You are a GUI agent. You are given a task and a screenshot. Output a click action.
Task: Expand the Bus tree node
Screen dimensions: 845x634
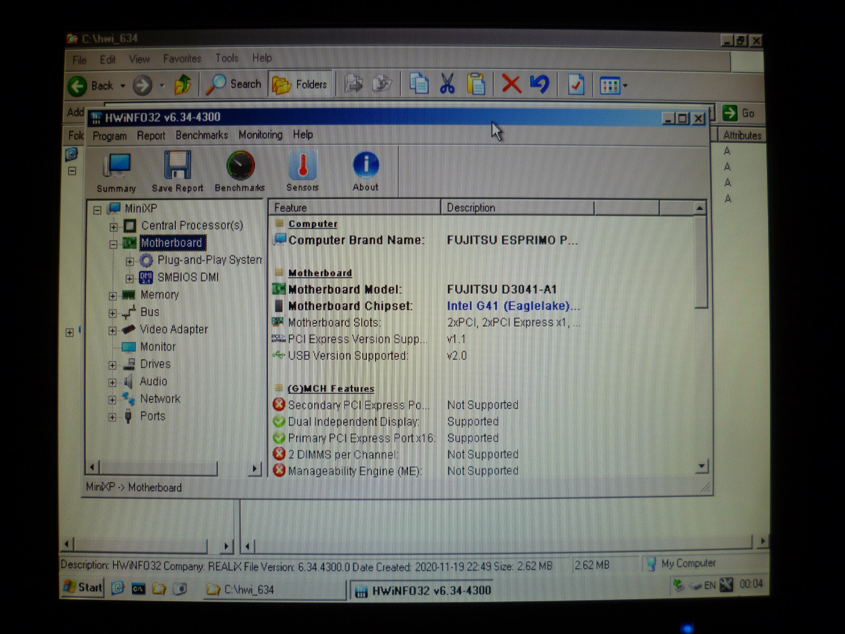[112, 313]
